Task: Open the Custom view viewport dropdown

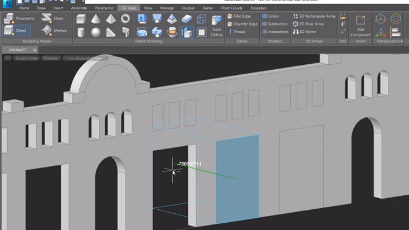Action: point(26,58)
